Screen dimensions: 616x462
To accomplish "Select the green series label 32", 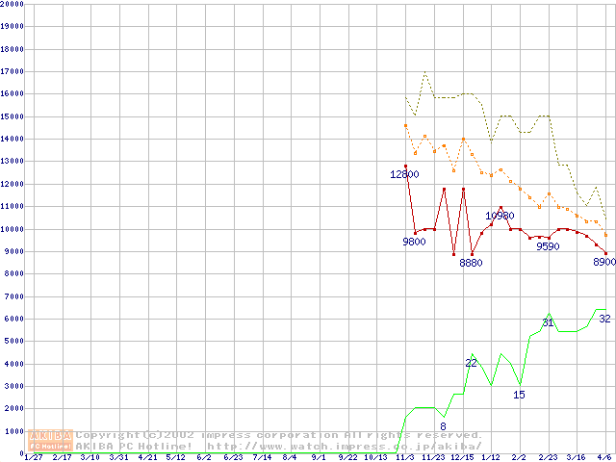I will point(603,319).
